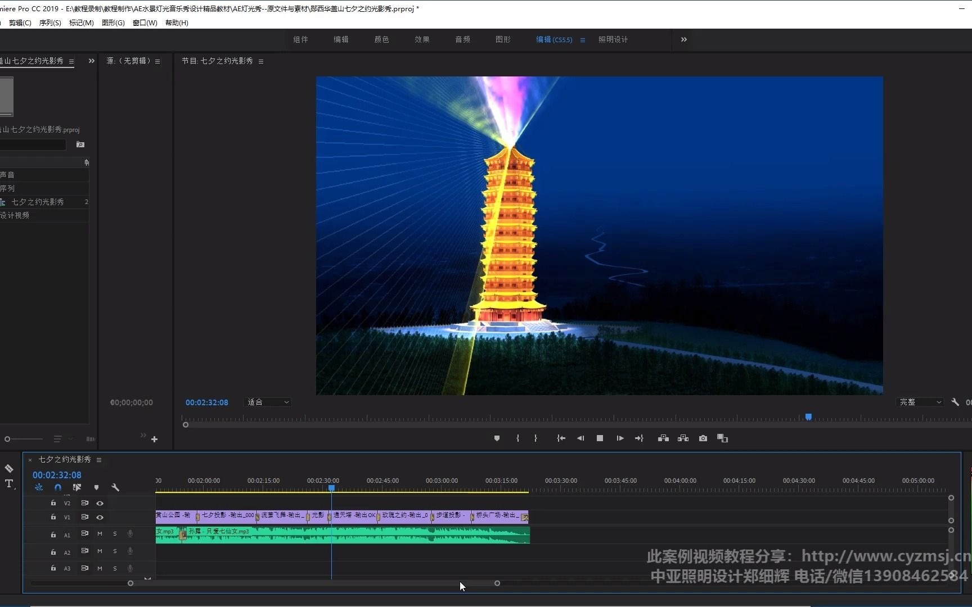
Task: Click the linked selection icon in the timeline toolbar
Action: (77, 487)
